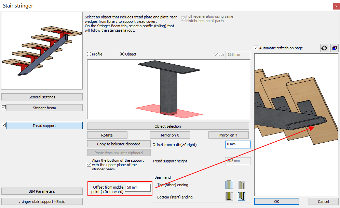Choose angled cut for Bottom (start) ending
The width and height of the screenshot is (340, 208).
pyautogui.click(x=241, y=196)
